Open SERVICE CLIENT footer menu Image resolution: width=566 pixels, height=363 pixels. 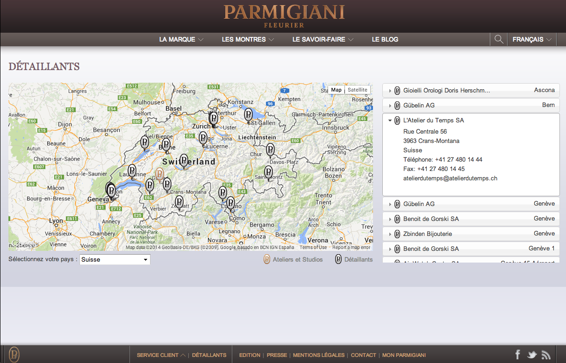tap(161, 355)
